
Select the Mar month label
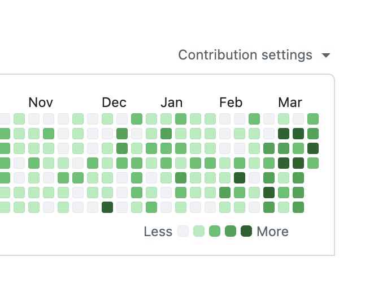290,102
